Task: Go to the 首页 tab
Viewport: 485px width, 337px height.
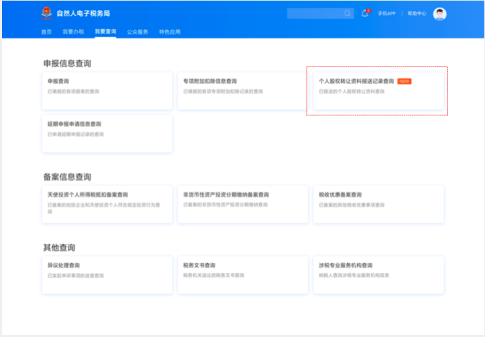Action: click(47, 31)
